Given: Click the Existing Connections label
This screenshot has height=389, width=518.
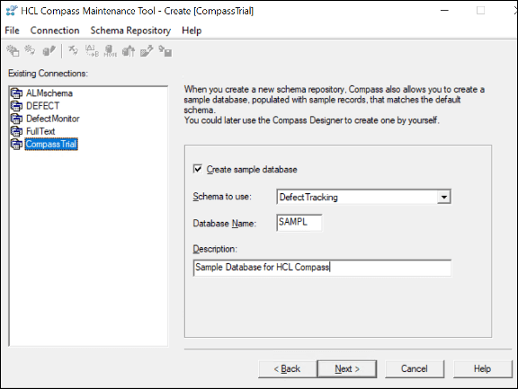Looking at the screenshot, I should [x=48, y=74].
